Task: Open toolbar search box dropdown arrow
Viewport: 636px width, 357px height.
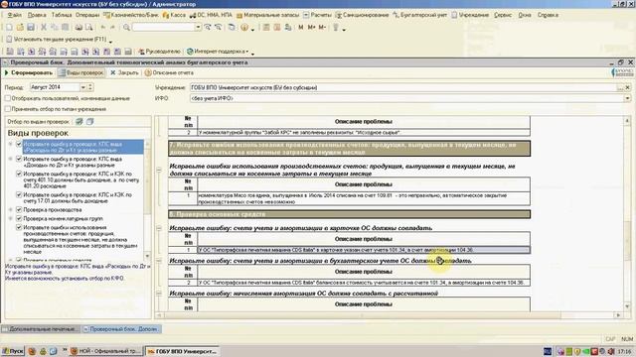Action: tap(198, 27)
